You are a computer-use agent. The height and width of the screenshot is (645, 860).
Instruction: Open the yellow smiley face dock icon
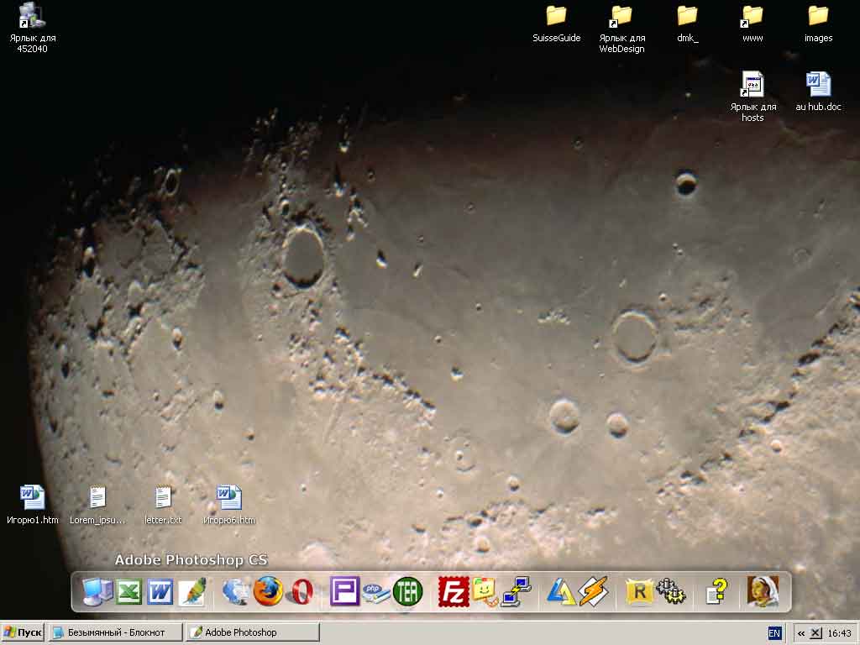(x=485, y=592)
